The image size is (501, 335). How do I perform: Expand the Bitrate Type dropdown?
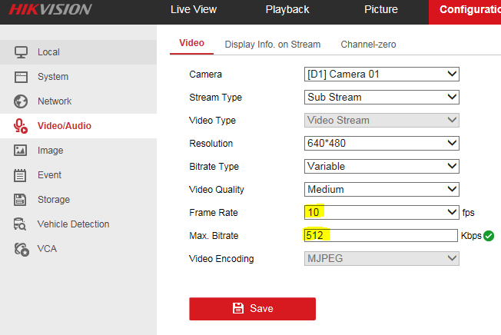[381, 167]
